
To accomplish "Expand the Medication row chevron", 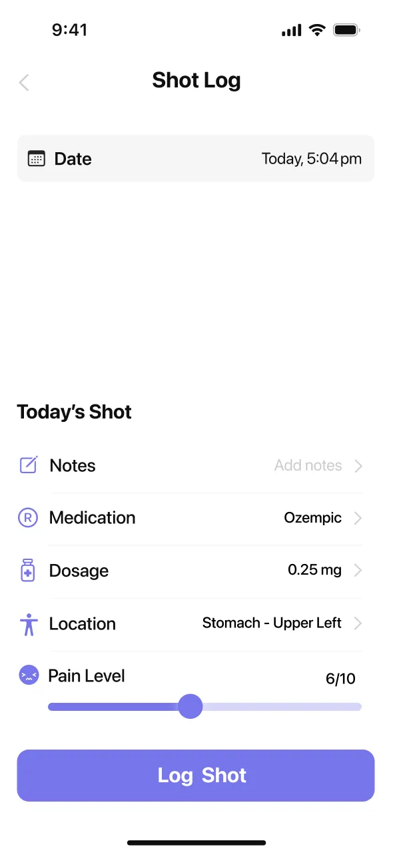I will coord(359,517).
